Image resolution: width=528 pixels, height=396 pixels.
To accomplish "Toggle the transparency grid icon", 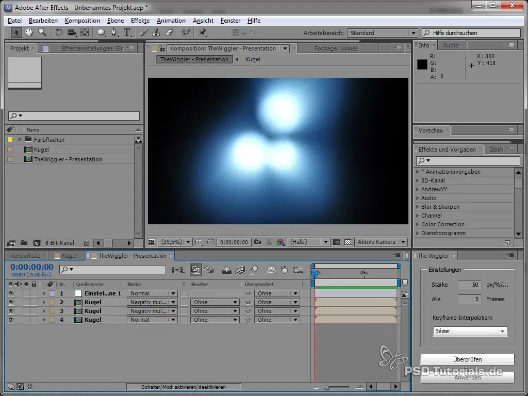I will pyautogui.click(x=348, y=242).
